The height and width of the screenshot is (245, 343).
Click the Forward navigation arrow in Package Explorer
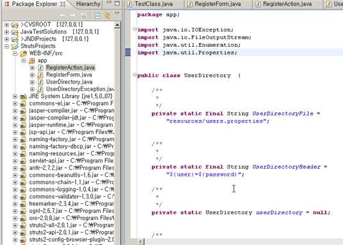point(72,15)
